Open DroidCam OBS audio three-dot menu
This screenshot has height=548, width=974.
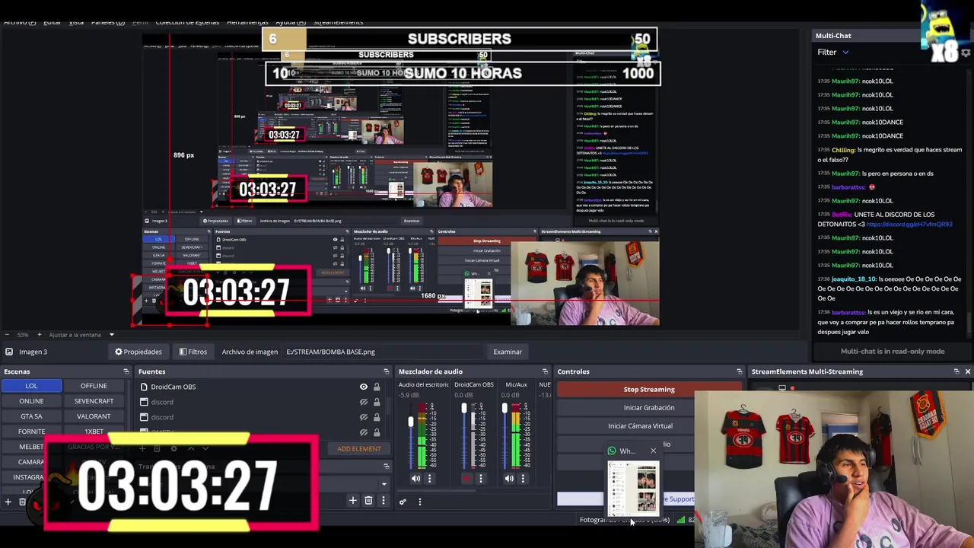(480, 479)
